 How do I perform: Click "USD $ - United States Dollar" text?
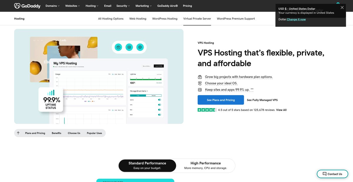[x=297, y=9]
